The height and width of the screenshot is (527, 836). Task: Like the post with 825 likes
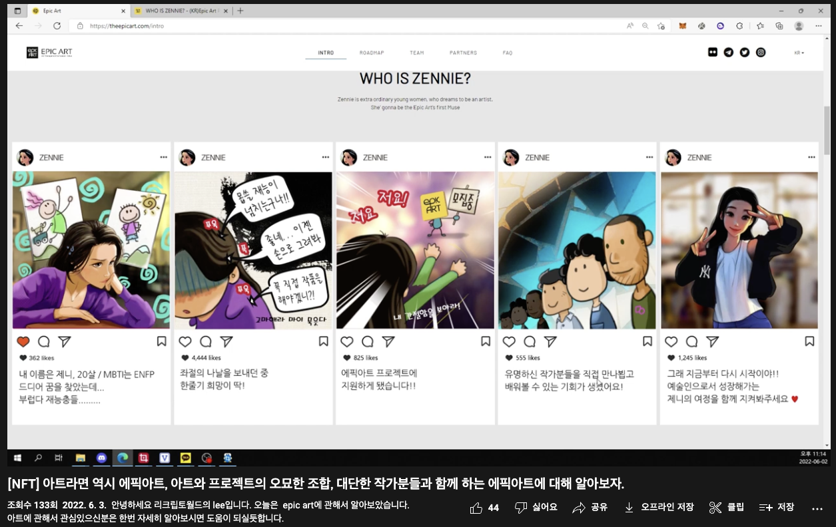click(x=347, y=341)
